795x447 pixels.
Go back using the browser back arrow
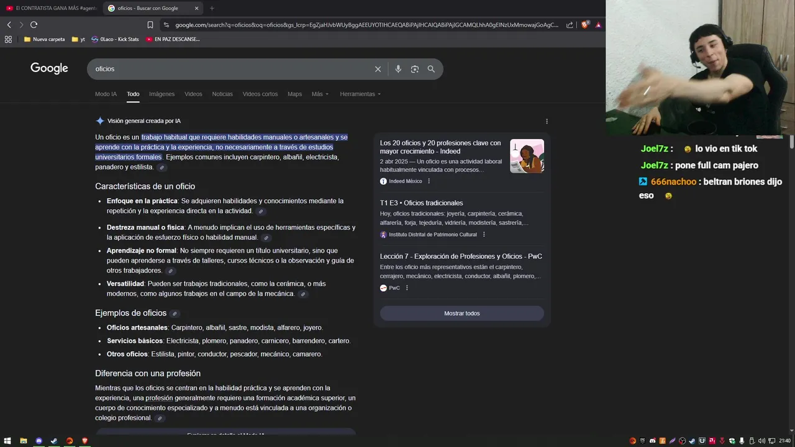pos(9,25)
